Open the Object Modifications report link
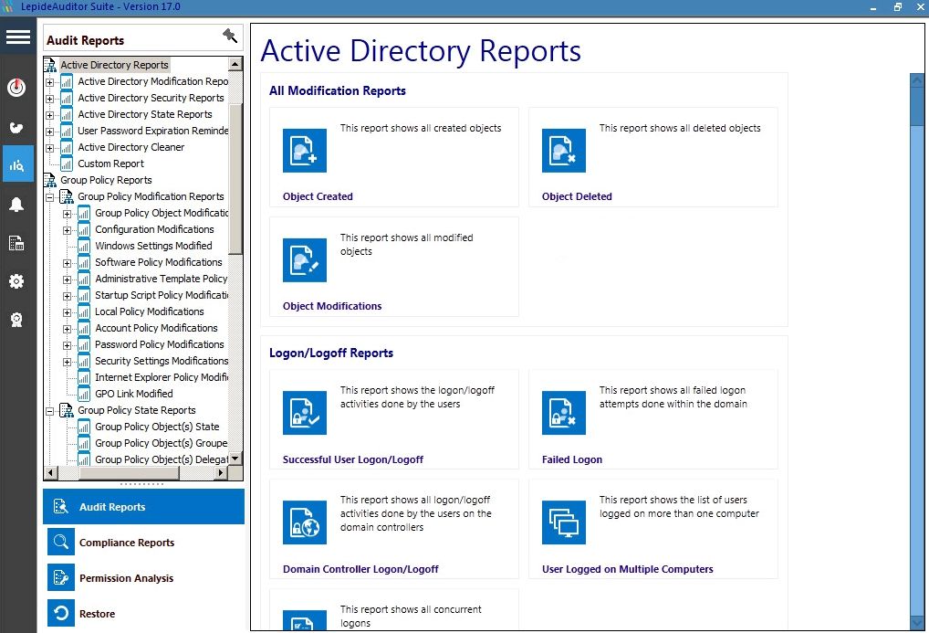The height and width of the screenshot is (633, 929). [x=332, y=306]
